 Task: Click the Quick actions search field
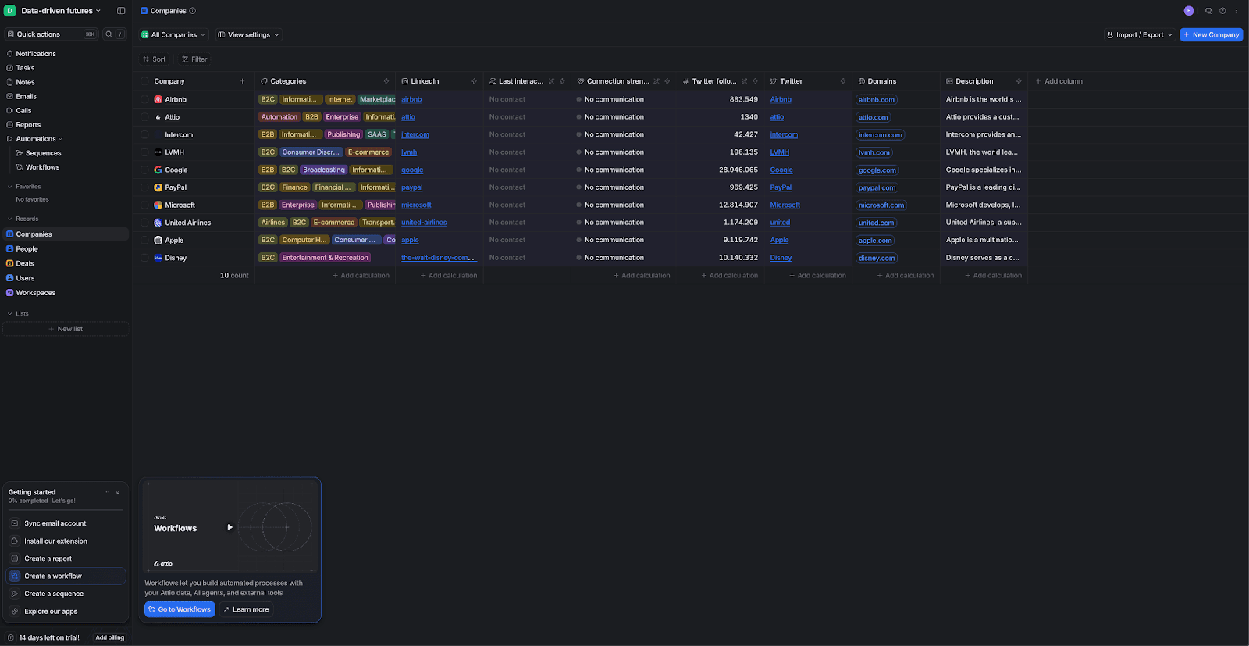52,34
